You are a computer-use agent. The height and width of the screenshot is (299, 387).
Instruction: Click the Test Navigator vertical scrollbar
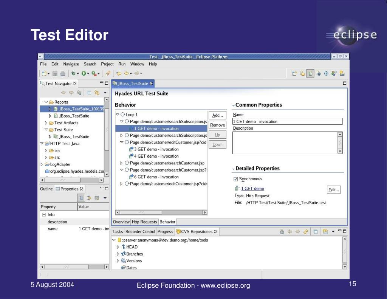(x=107, y=137)
